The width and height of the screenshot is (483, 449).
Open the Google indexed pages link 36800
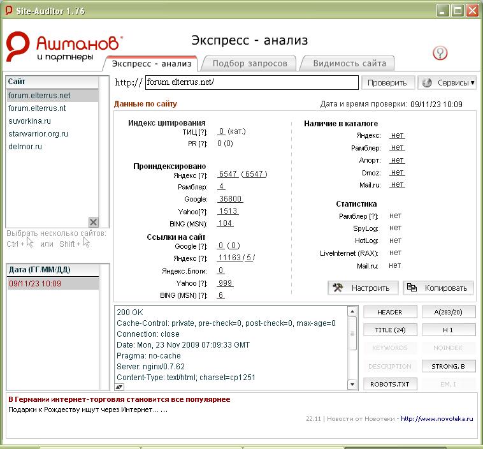click(x=230, y=199)
